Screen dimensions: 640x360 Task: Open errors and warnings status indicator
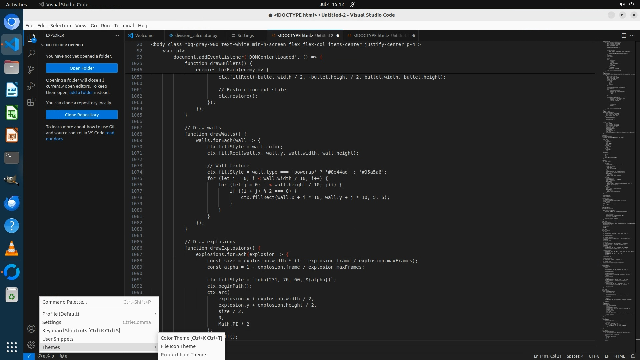pos(46,356)
